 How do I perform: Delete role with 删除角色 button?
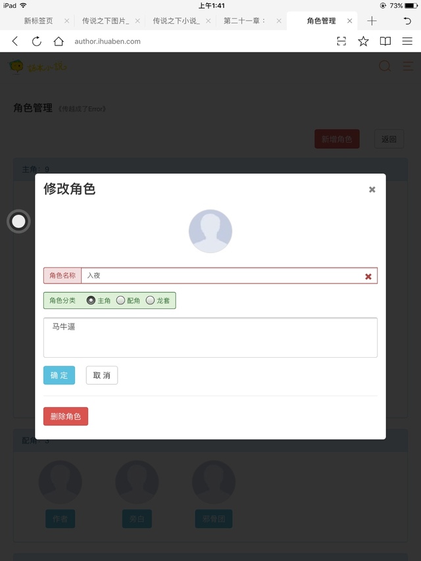tap(66, 416)
